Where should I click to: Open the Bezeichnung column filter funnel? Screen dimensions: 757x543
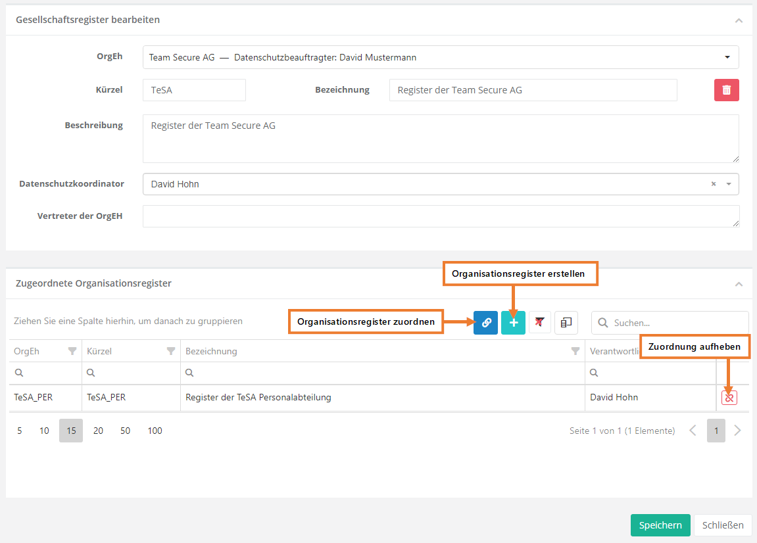(x=575, y=351)
